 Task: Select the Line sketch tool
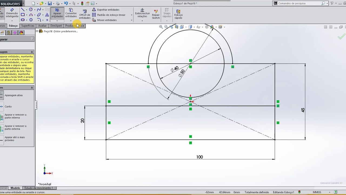[x=23, y=9]
